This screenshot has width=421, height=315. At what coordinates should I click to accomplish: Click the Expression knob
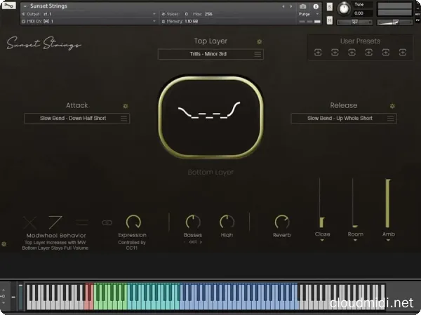pyautogui.click(x=133, y=222)
